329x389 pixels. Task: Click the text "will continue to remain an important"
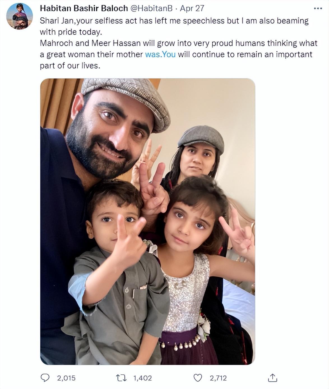245,54
